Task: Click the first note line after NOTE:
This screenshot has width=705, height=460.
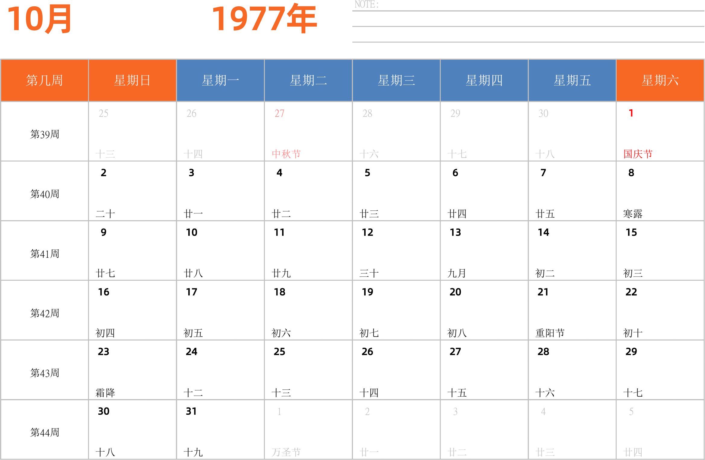Action: (528, 11)
